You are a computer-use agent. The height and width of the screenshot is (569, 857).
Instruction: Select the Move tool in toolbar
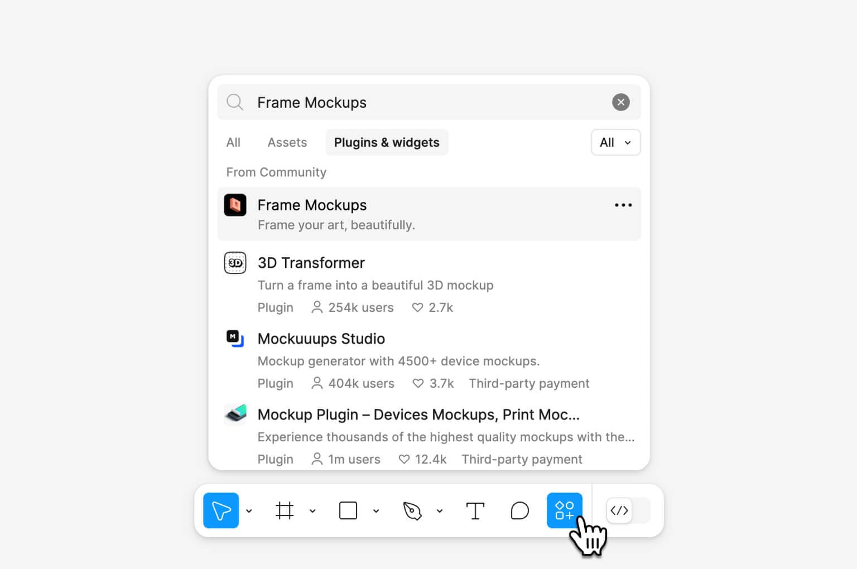pyautogui.click(x=221, y=510)
